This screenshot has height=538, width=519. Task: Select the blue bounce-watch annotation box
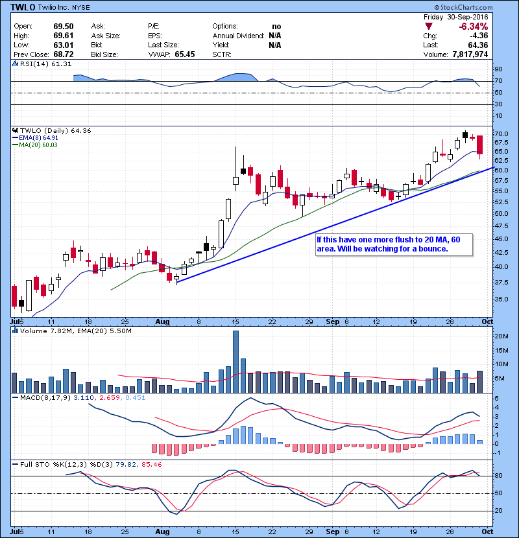coord(392,244)
